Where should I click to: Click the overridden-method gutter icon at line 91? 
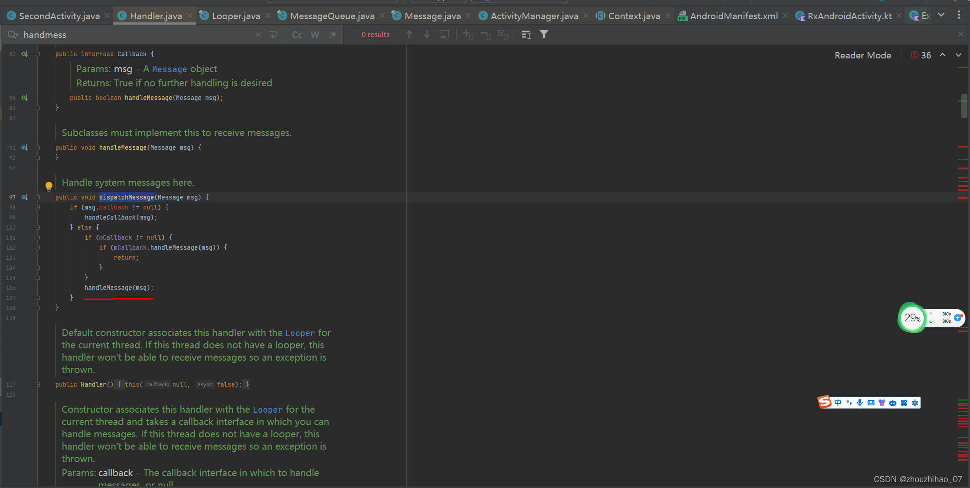click(x=25, y=147)
